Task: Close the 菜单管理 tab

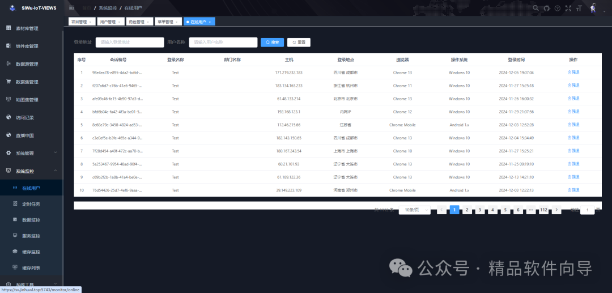Action: [x=177, y=22]
